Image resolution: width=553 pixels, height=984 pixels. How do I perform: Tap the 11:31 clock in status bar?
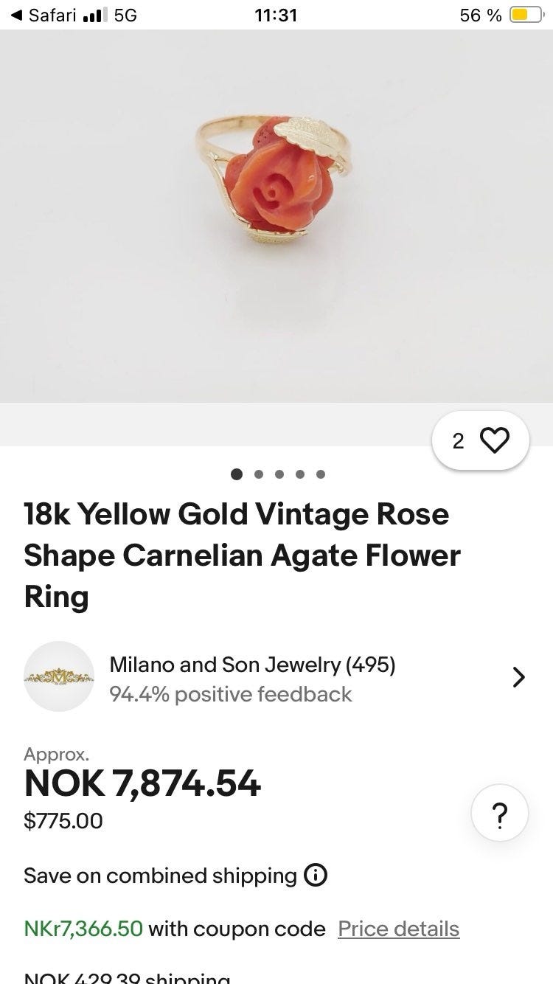click(276, 15)
